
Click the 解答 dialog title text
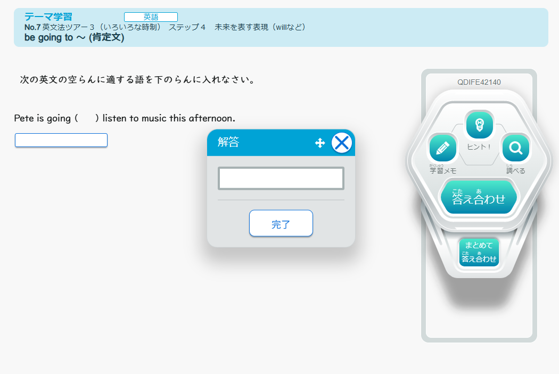click(x=228, y=142)
